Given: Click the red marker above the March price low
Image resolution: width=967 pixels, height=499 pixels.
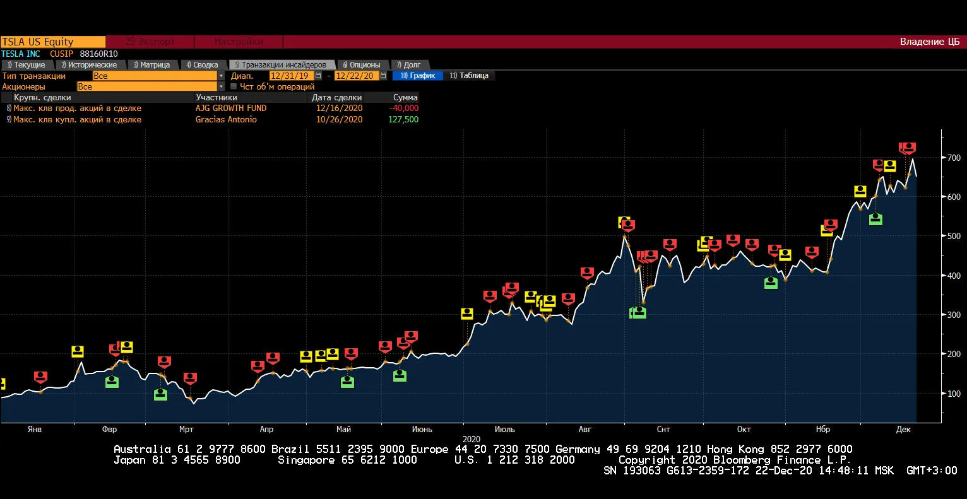Looking at the screenshot, I should coord(190,379).
